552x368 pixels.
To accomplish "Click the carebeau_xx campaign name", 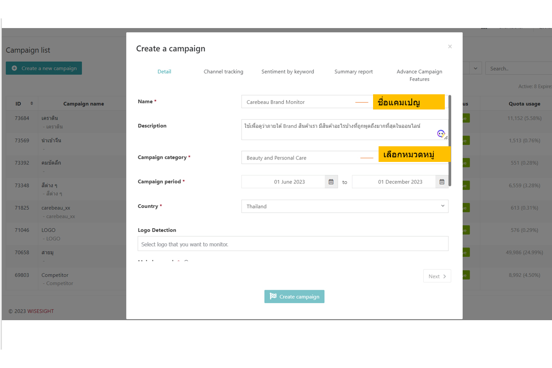I will point(56,207).
